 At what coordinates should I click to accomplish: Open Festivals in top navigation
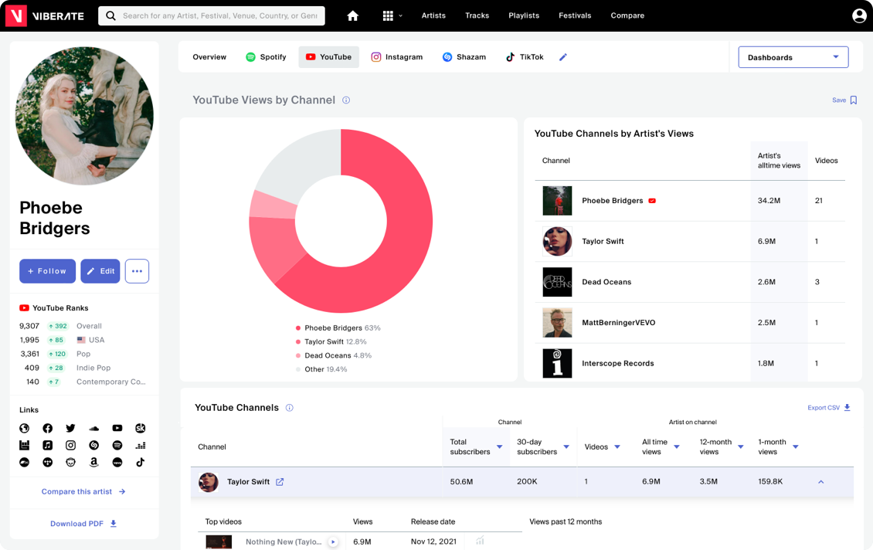pos(575,15)
